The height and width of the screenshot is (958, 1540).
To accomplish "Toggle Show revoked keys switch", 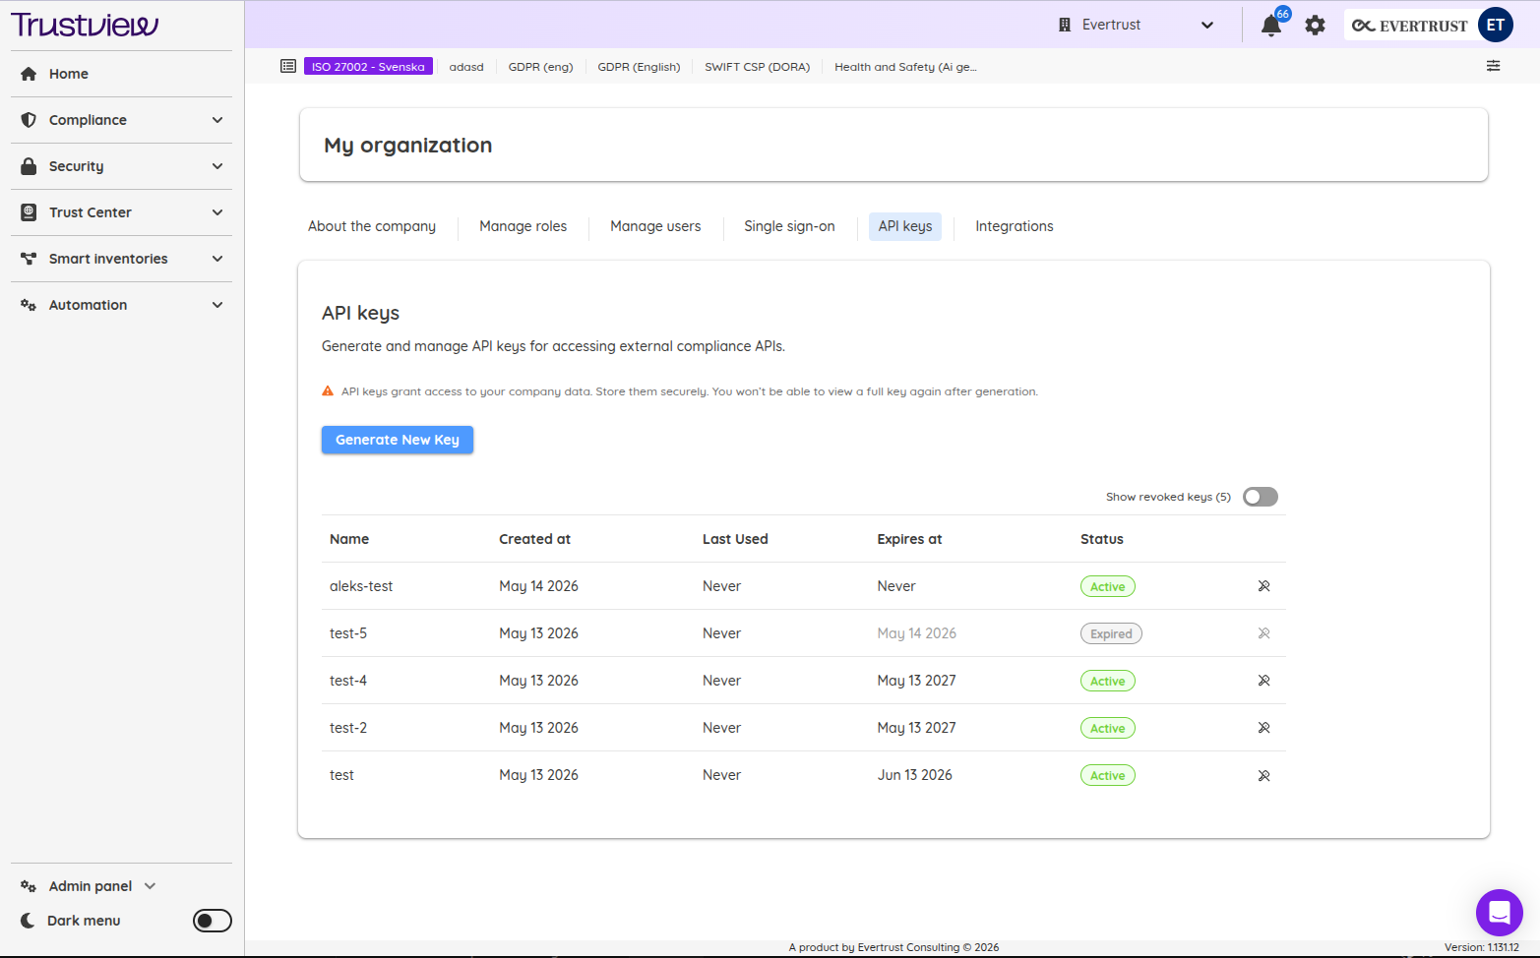I will click(x=1260, y=497).
